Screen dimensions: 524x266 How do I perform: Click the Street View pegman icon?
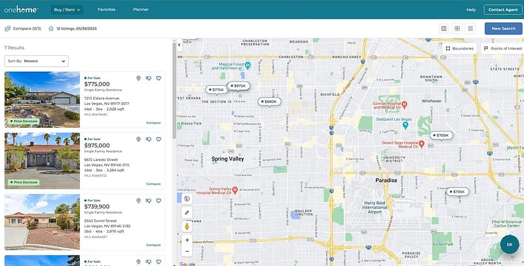pyautogui.click(x=187, y=226)
